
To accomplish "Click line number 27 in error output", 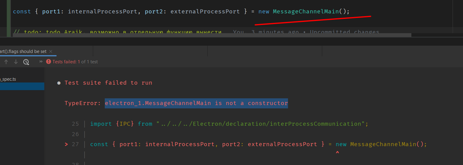I will click(x=75, y=144).
